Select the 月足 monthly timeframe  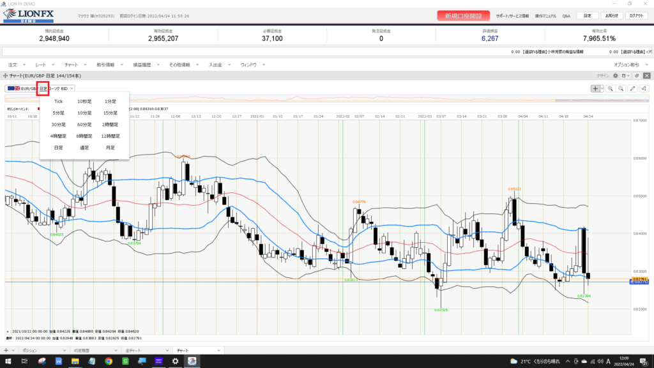[x=110, y=148]
